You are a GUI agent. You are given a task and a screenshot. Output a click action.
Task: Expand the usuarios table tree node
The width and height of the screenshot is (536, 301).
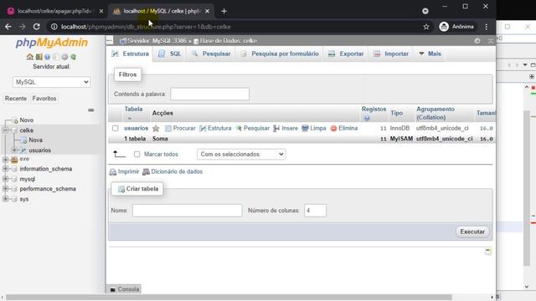point(14,150)
